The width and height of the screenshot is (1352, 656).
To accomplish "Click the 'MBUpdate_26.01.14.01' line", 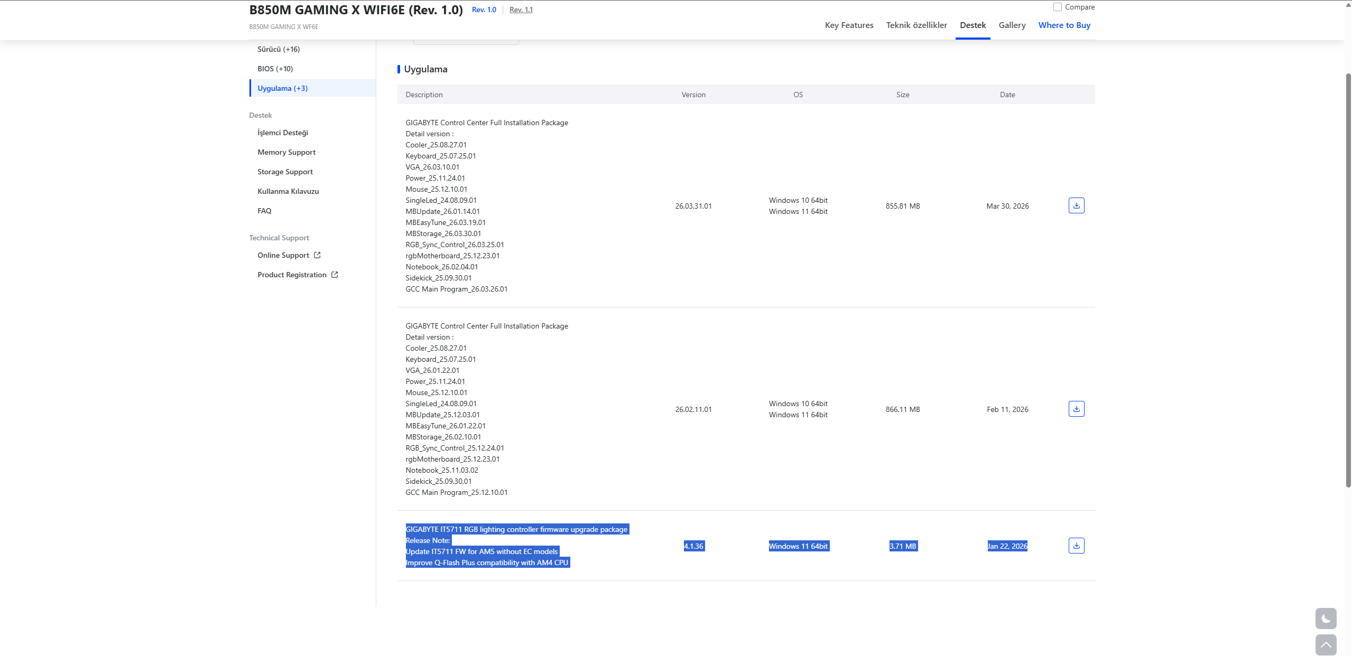I will [x=443, y=211].
